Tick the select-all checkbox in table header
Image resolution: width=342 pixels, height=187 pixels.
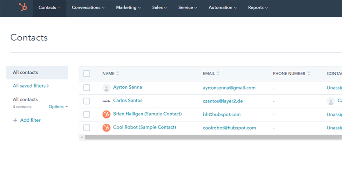pyautogui.click(x=87, y=73)
